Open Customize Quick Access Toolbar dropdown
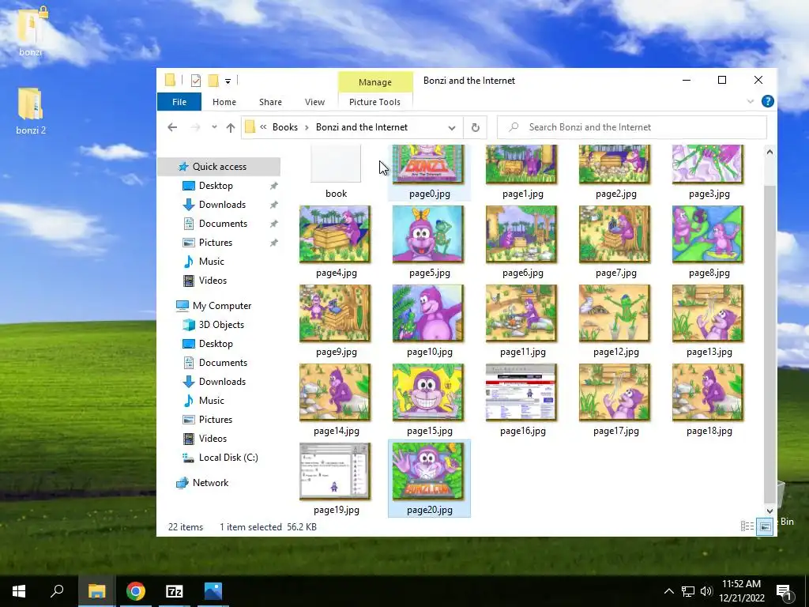This screenshot has height=607, width=809. pos(228,81)
